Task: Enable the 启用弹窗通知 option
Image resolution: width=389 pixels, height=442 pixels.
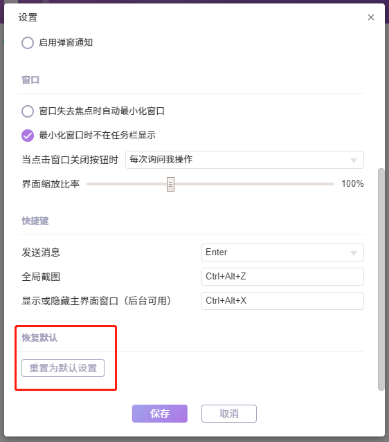Action: tap(28, 43)
